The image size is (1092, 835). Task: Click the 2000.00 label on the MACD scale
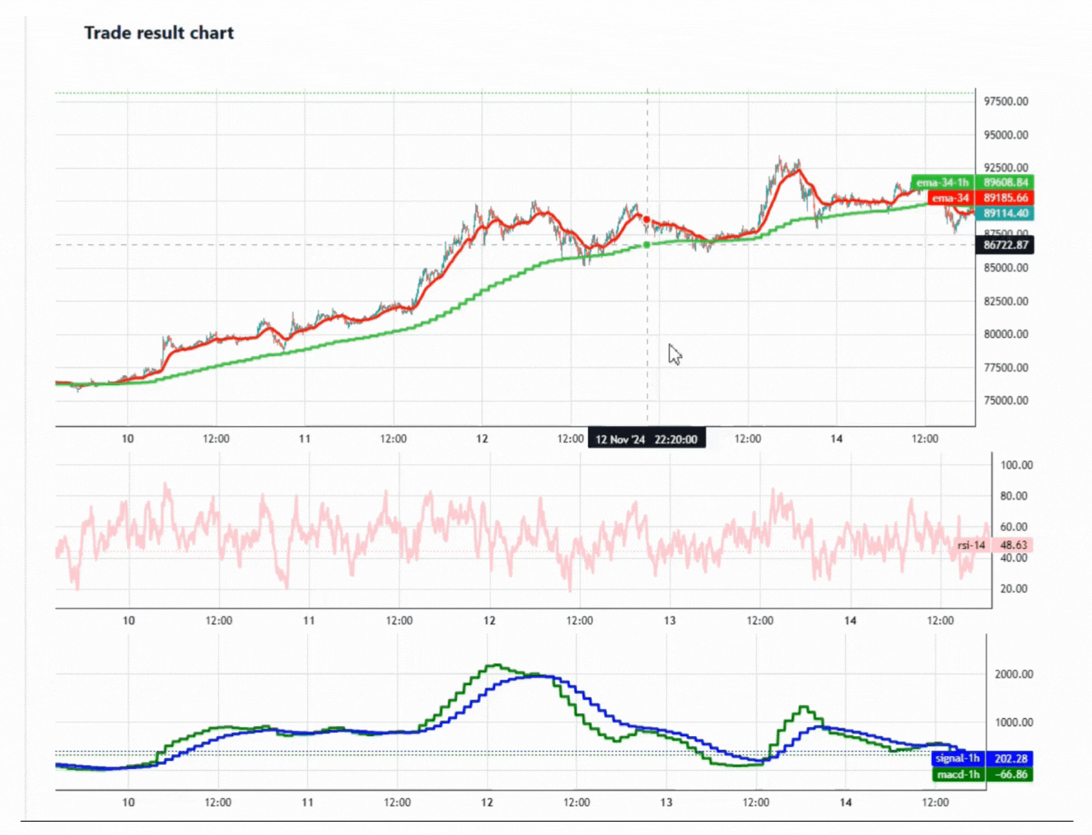click(1013, 673)
